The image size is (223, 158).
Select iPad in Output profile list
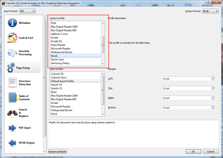coord(75,23)
